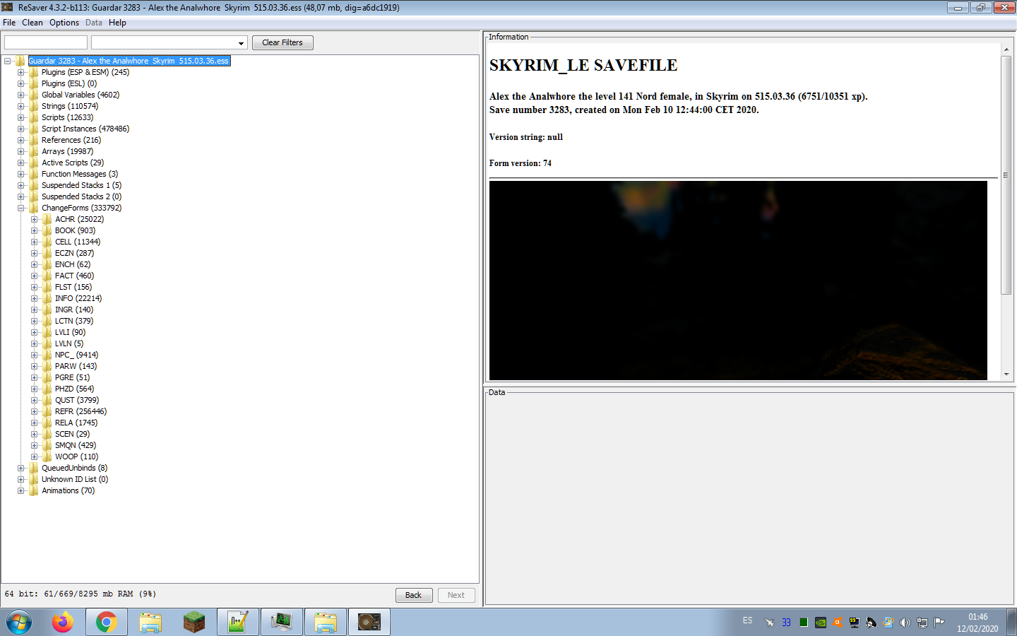Select the NPC_ (9414) folder icon
Image resolution: width=1017 pixels, height=636 pixels.
pyautogui.click(x=47, y=355)
